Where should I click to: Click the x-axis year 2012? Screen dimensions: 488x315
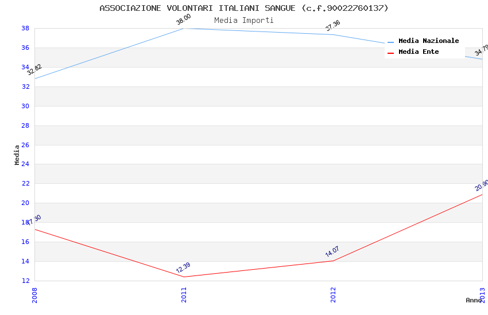pos(334,295)
